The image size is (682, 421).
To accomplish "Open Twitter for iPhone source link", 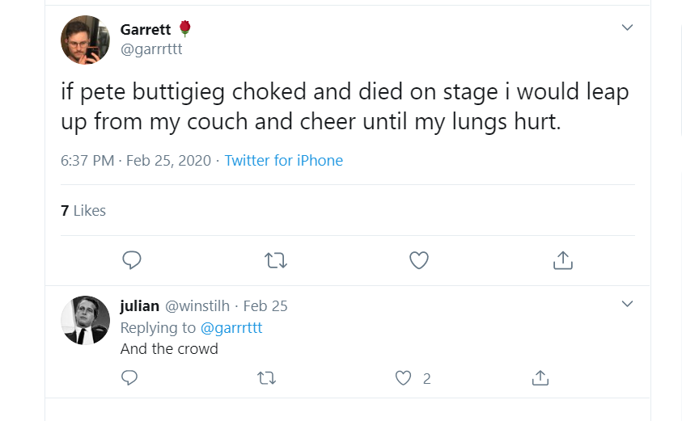I will click(x=283, y=161).
